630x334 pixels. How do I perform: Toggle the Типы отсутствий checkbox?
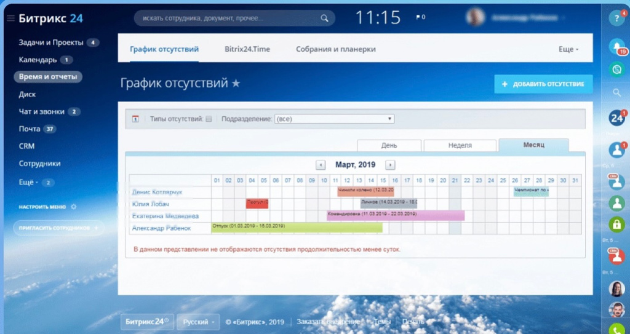click(209, 119)
